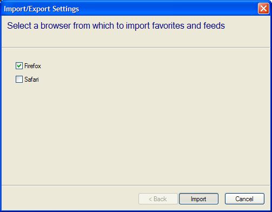Click the blank area below the Safari option

pyautogui.click(x=136, y=134)
